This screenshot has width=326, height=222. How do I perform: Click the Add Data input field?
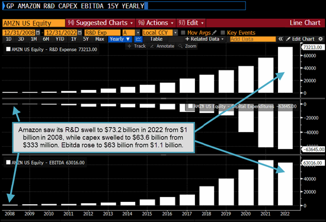[253, 39]
